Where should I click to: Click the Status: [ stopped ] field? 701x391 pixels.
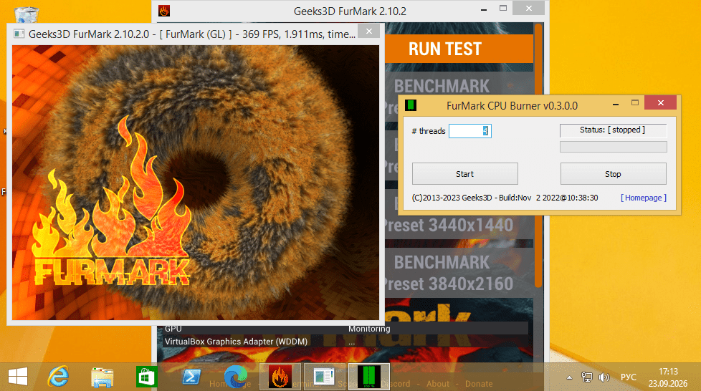coord(613,130)
